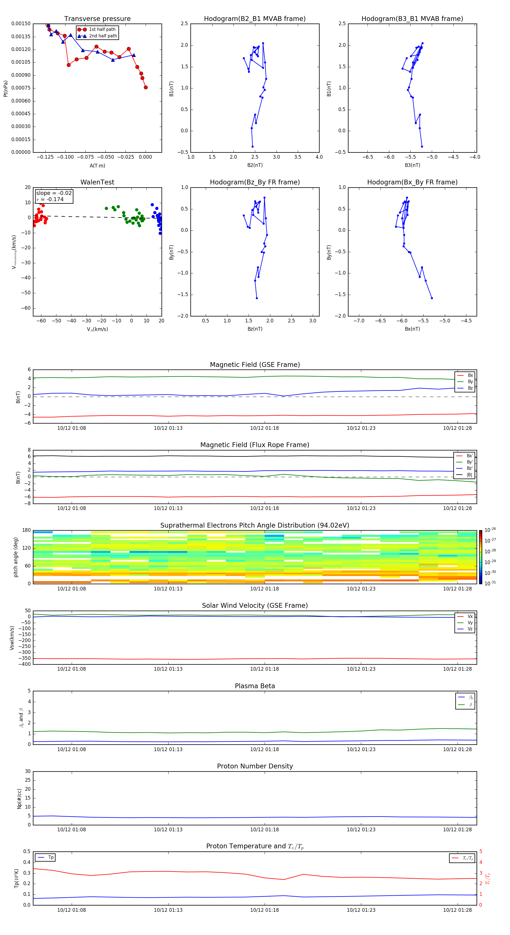The width and height of the screenshot is (510, 935).
Task: Select the '1st half path' legend entry
Action: pyautogui.click(x=97, y=29)
